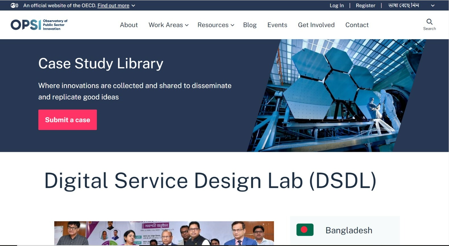Click the OECD globe icon

pos(14,5)
